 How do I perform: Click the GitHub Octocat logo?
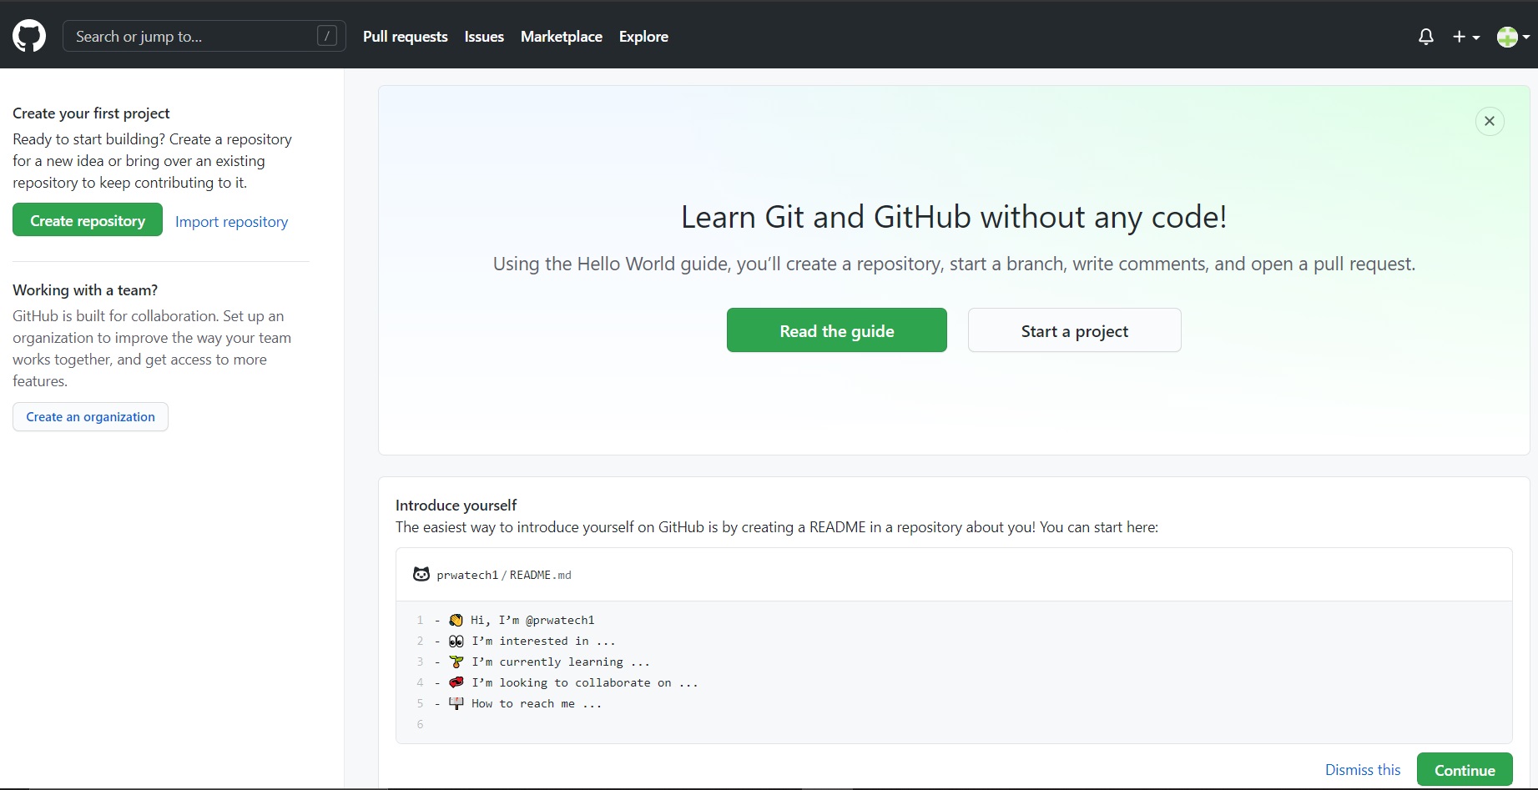coord(29,37)
